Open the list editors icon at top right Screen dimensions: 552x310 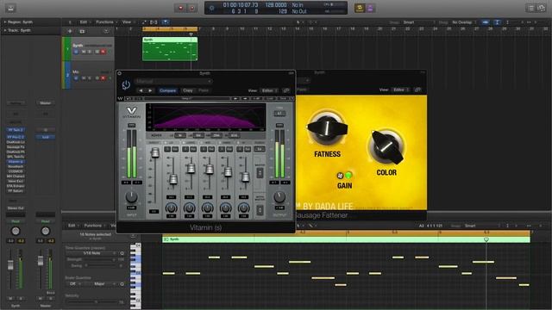[x=530, y=8]
